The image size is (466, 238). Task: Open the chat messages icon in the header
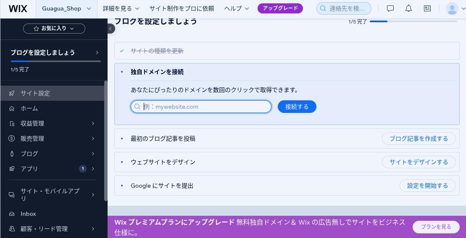pyautogui.click(x=390, y=9)
